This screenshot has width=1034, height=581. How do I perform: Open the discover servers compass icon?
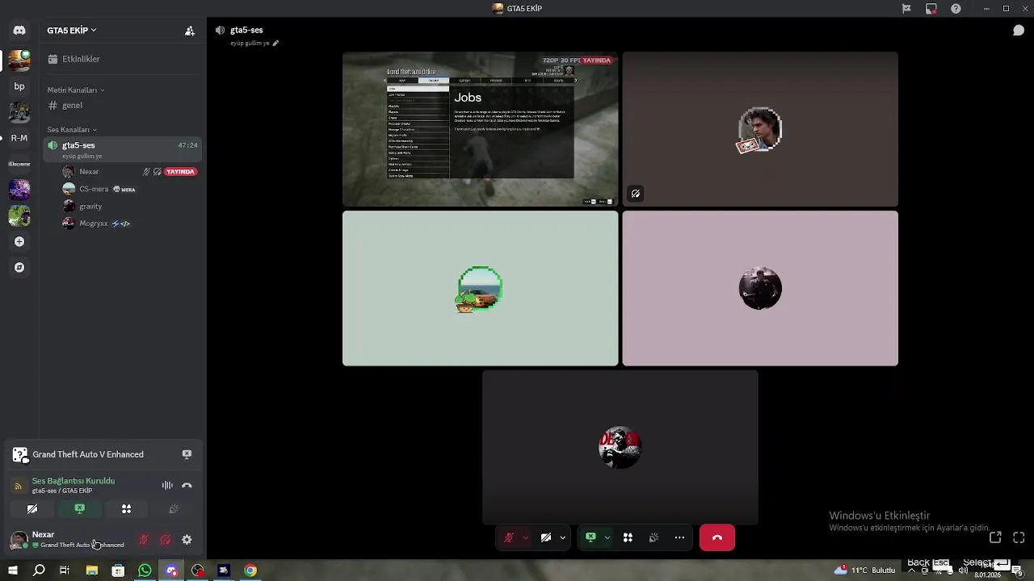pos(19,267)
